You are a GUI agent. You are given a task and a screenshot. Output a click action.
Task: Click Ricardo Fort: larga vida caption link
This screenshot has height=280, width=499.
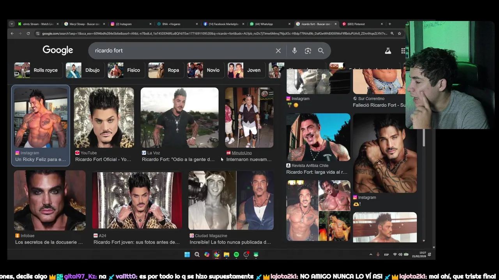coord(317,172)
